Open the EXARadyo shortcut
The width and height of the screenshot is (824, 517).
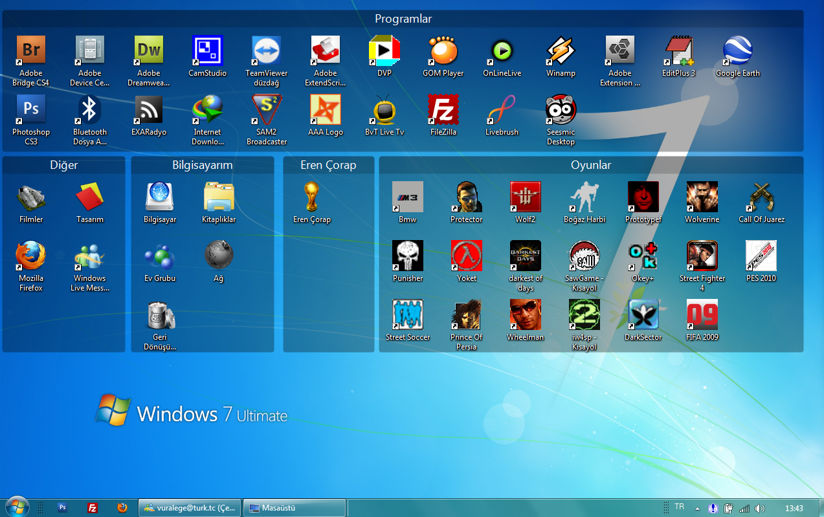click(x=149, y=109)
